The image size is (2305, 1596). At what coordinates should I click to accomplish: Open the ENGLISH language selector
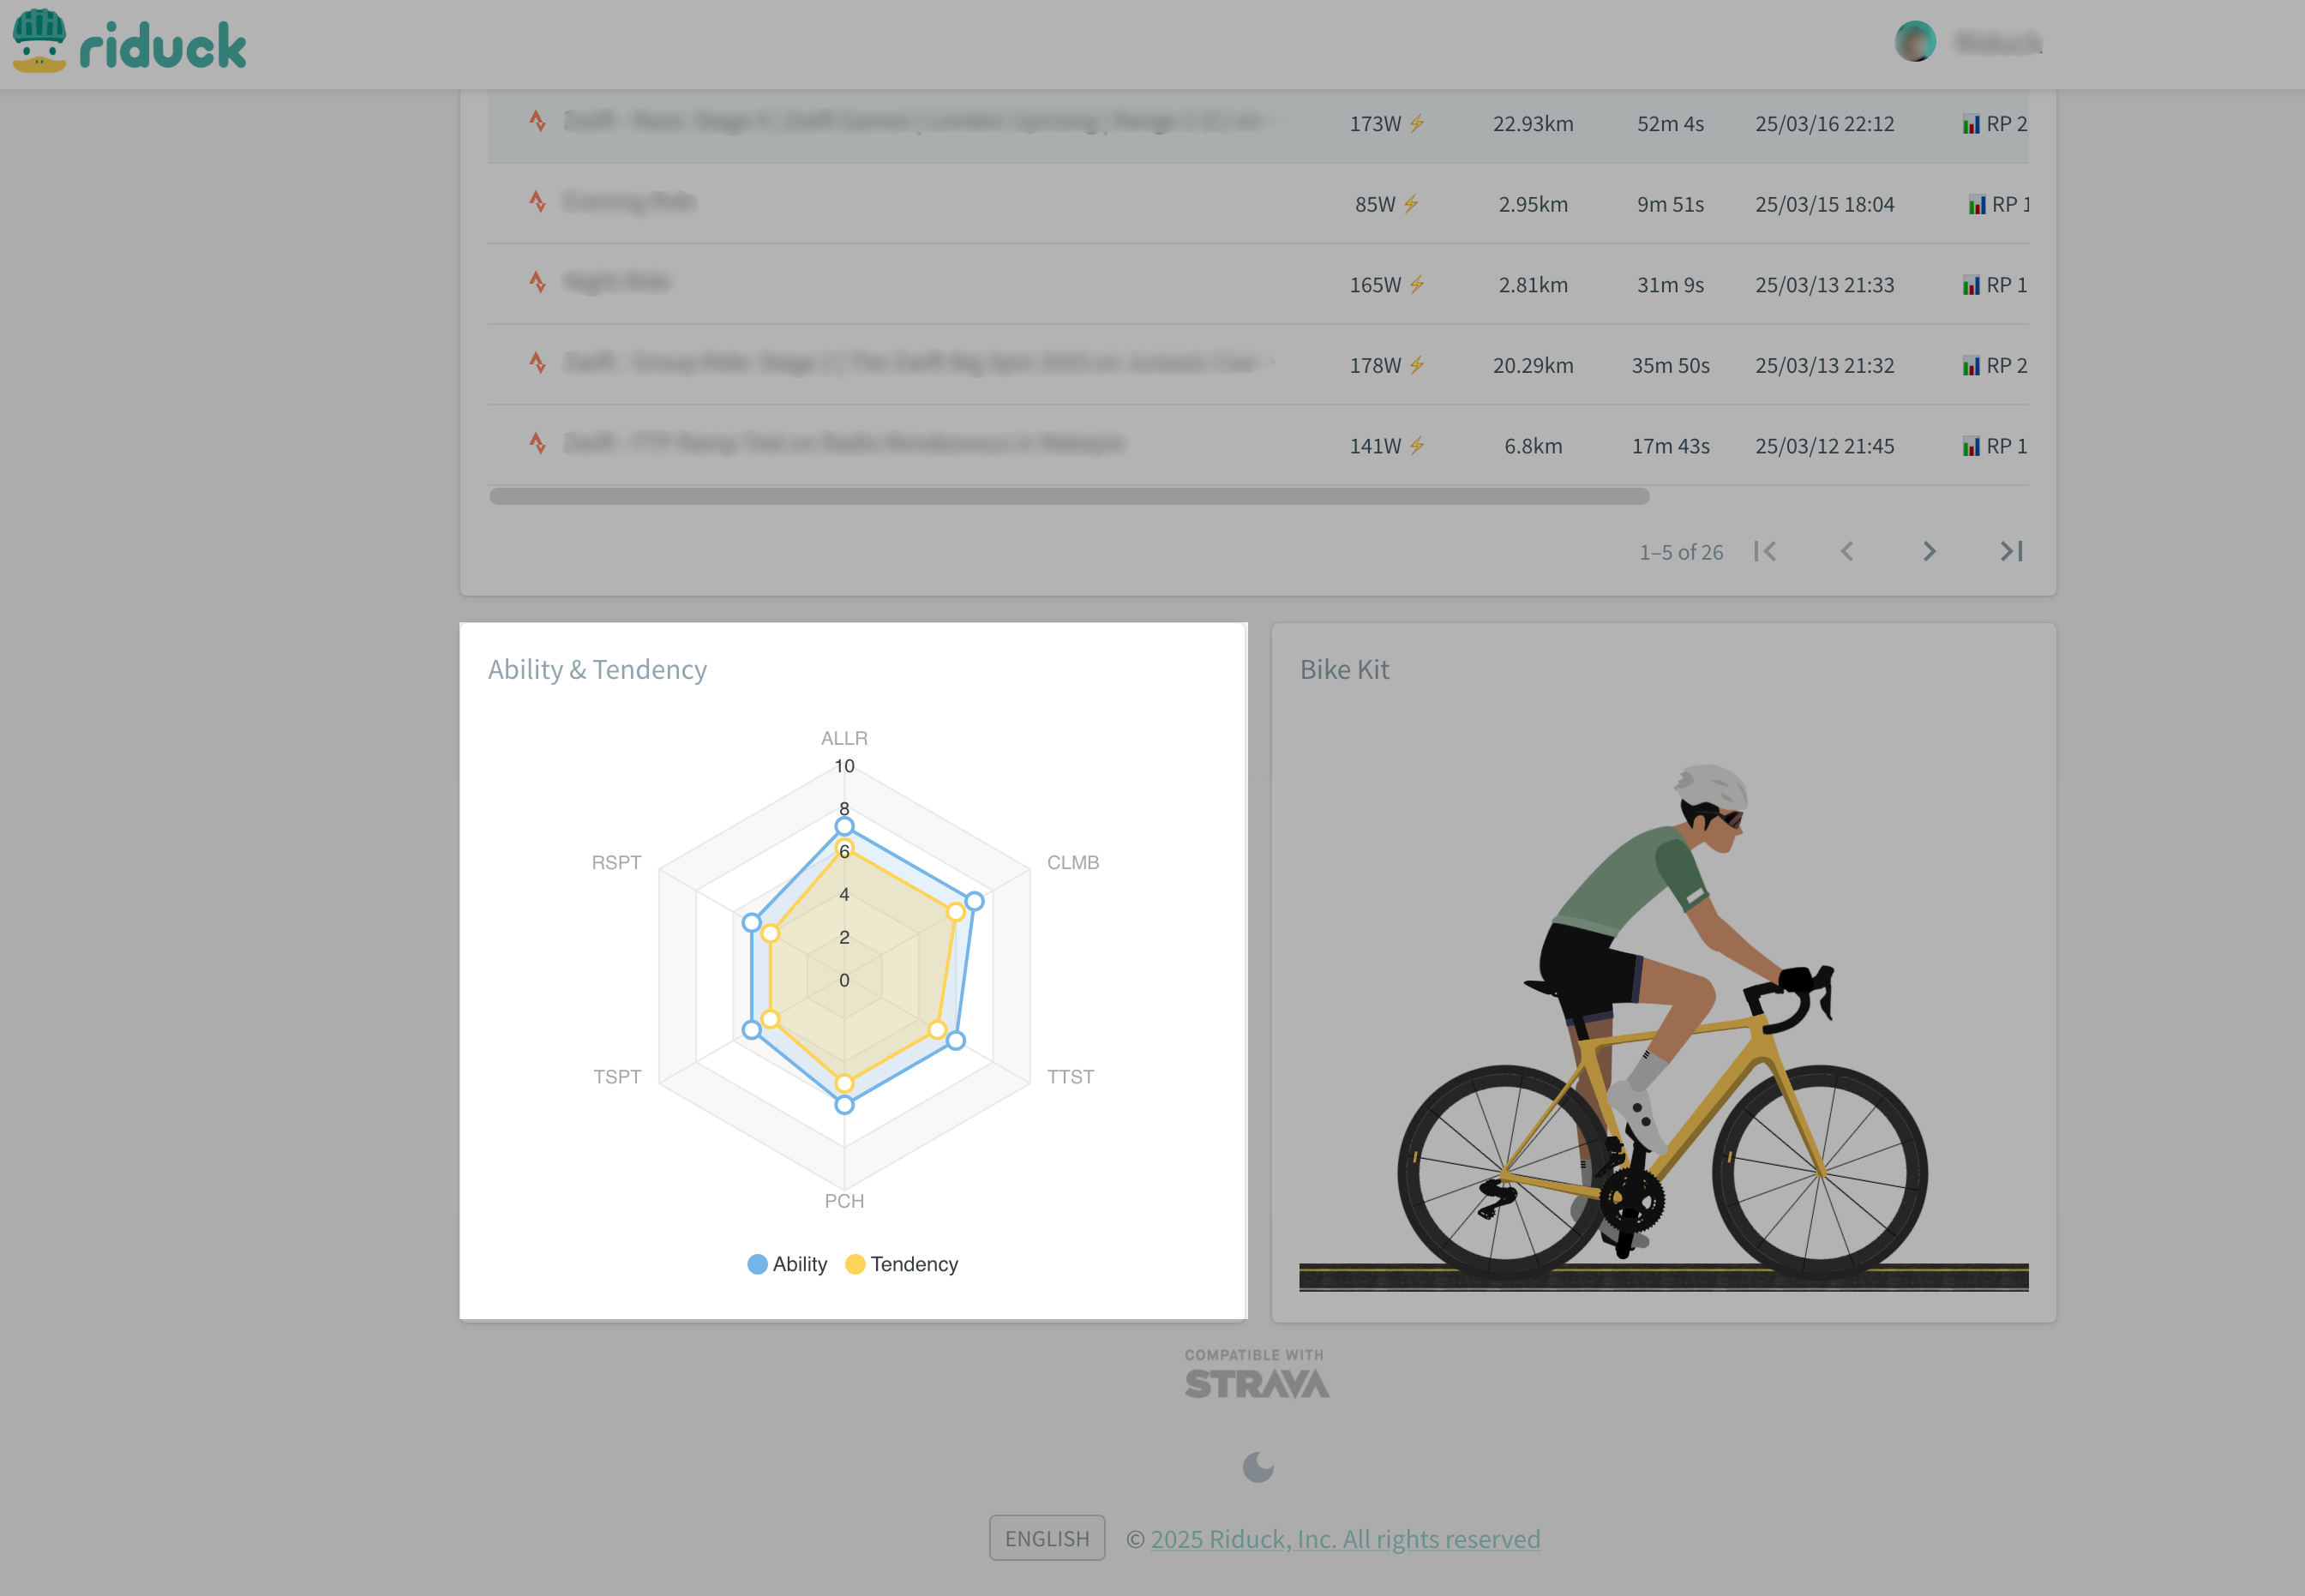click(x=1047, y=1538)
